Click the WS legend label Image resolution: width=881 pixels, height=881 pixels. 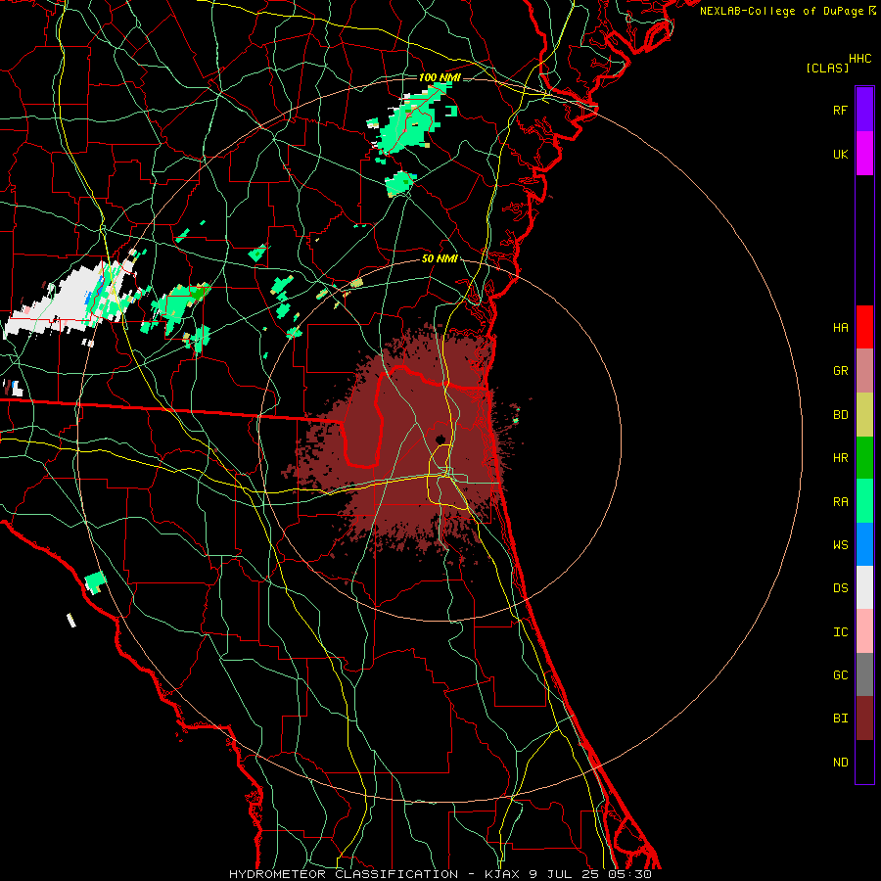click(840, 544)
